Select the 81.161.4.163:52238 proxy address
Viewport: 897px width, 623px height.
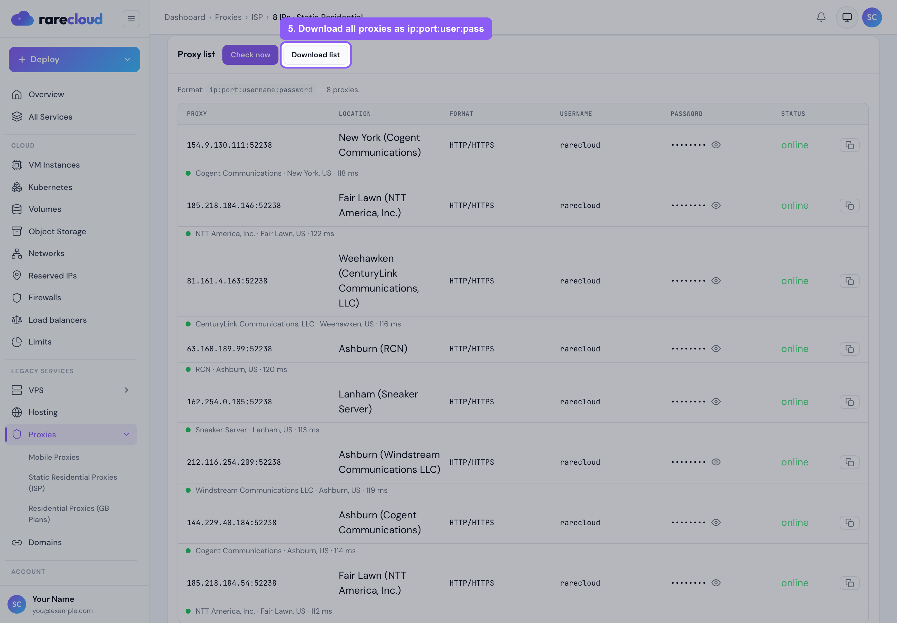[227, 281]
